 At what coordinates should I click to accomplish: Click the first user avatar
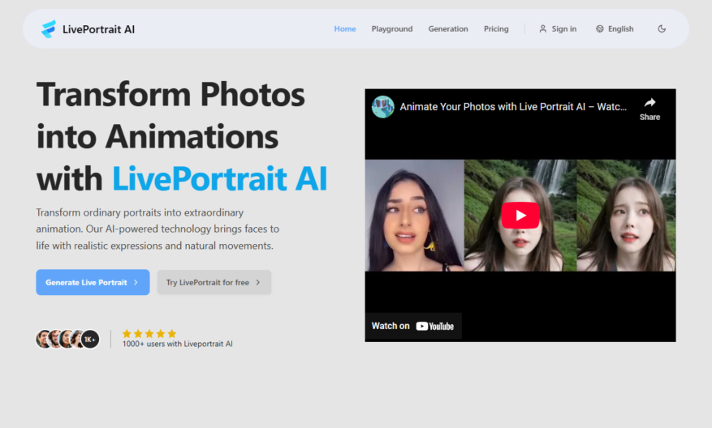pos(43,339)
